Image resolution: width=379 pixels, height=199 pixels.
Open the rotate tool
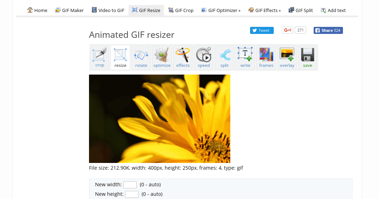[141, 57]
